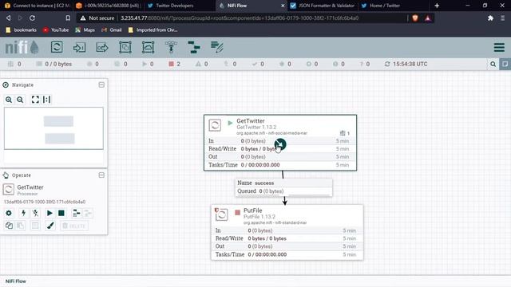Open the bookmarks folder
The height and width of the screenshot is (287, 511).
[22, 30]
